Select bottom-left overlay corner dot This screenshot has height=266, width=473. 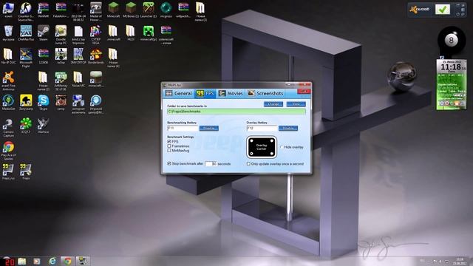click(x=251, y=154)
